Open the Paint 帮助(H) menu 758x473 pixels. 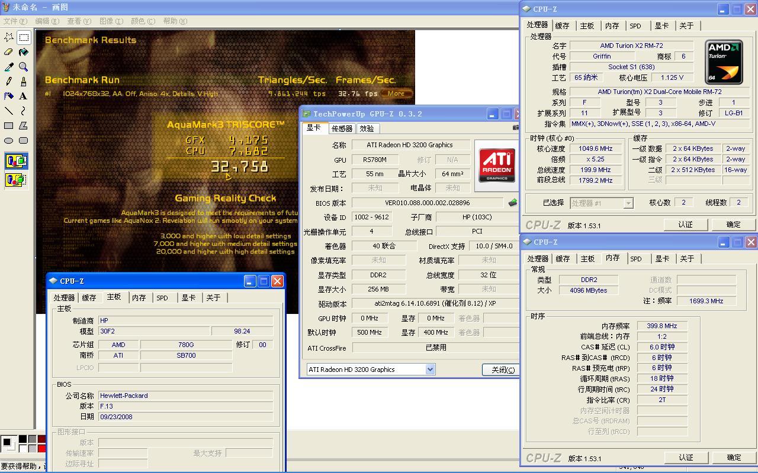click(x=175, y=21)
